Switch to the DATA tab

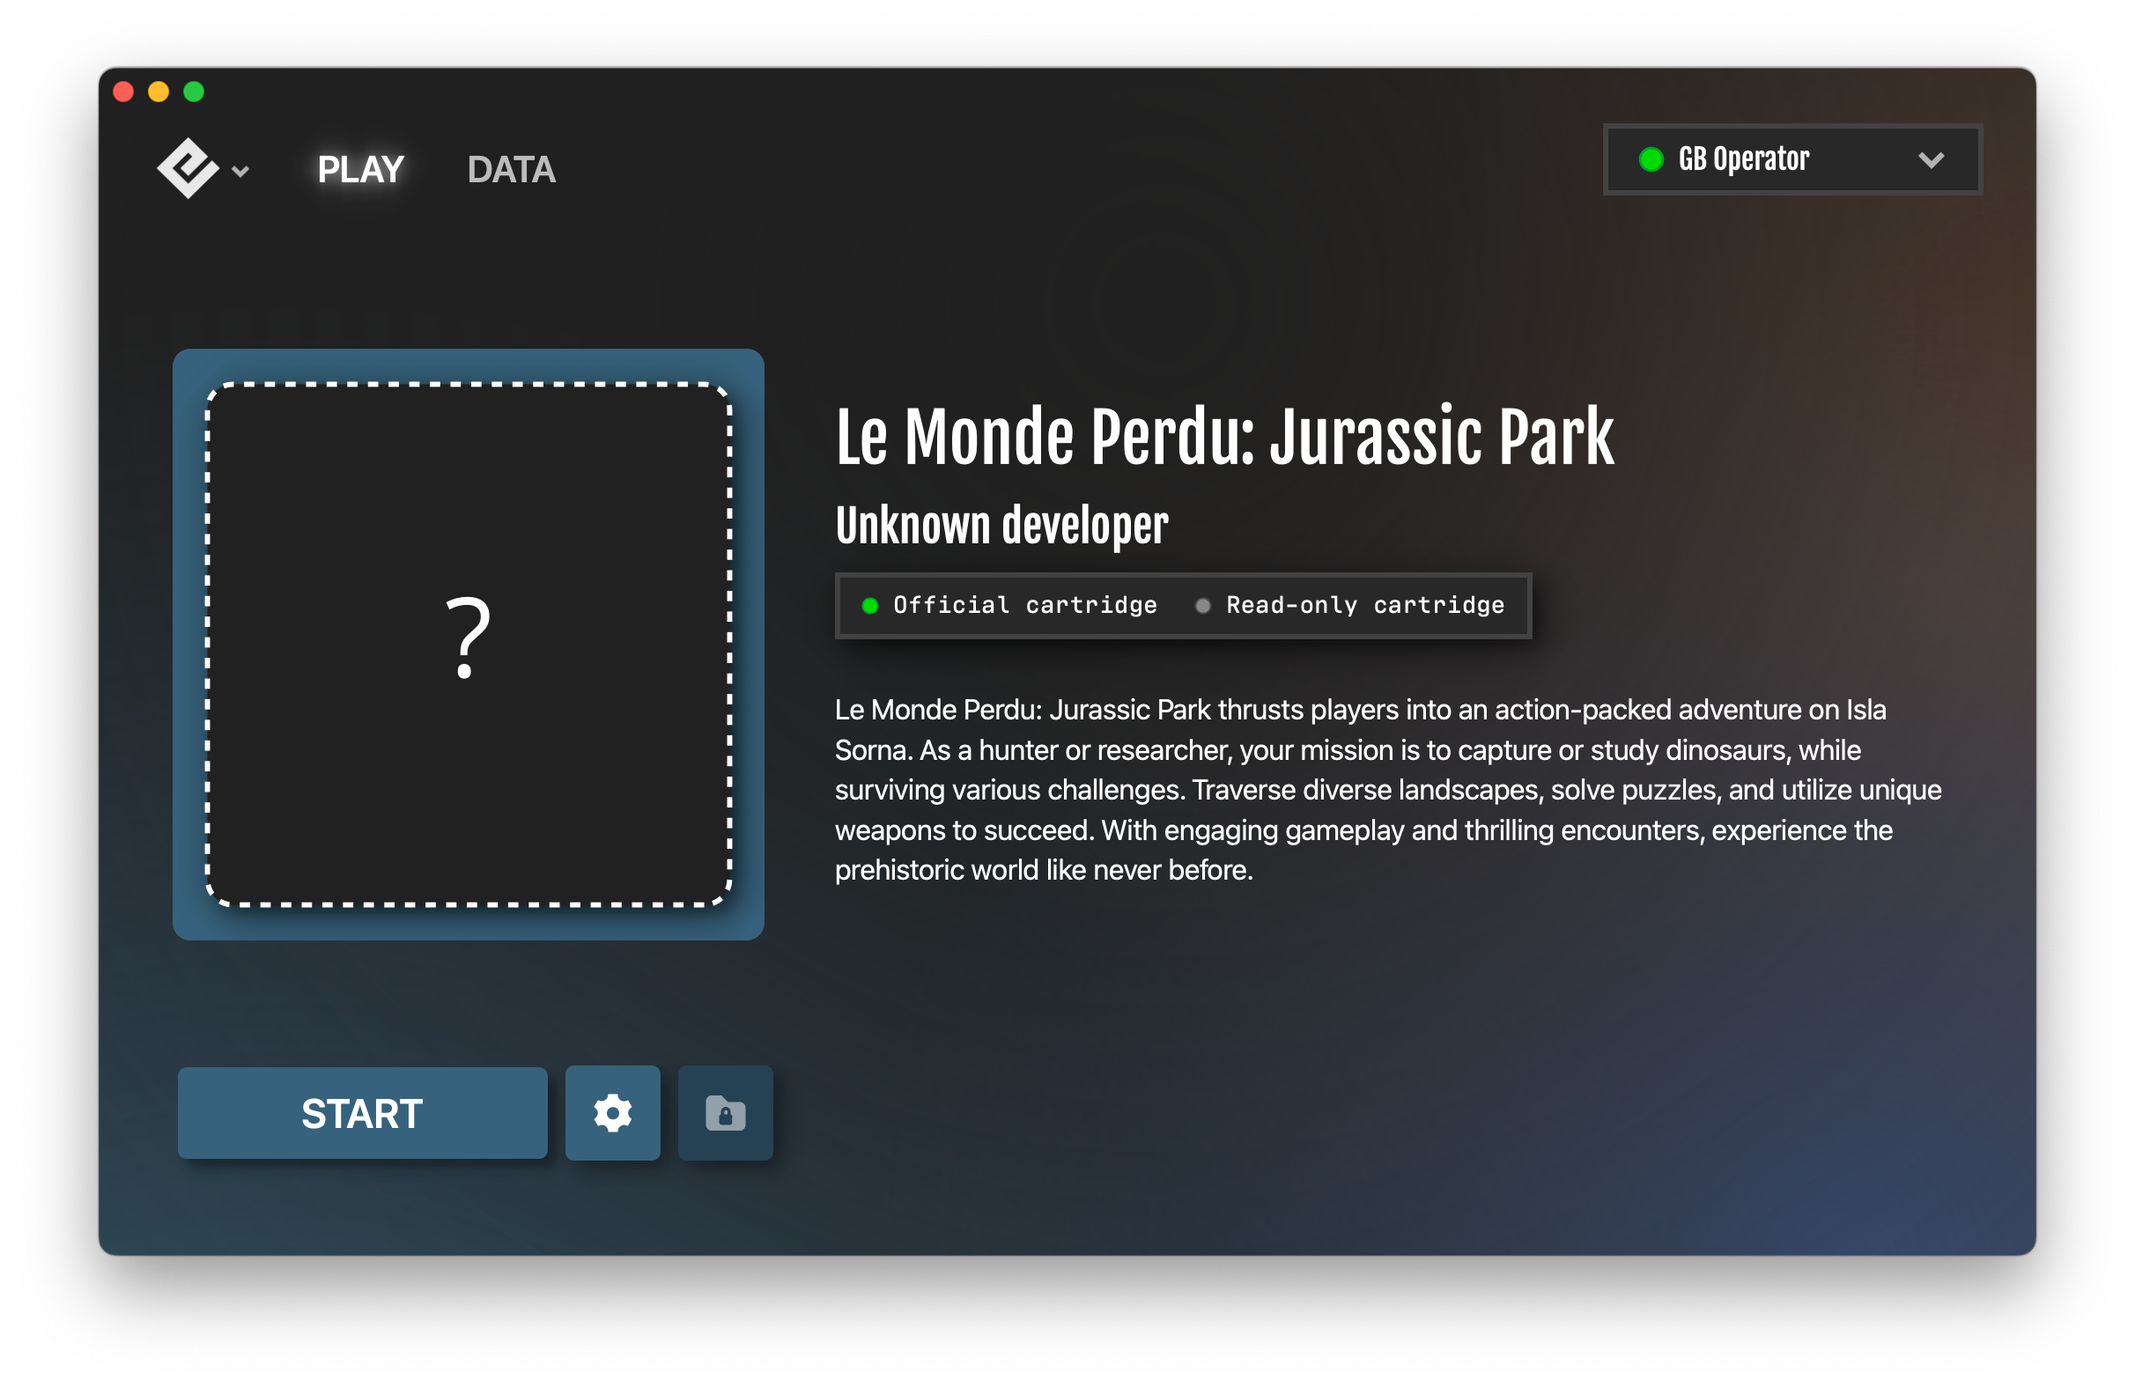512,170
